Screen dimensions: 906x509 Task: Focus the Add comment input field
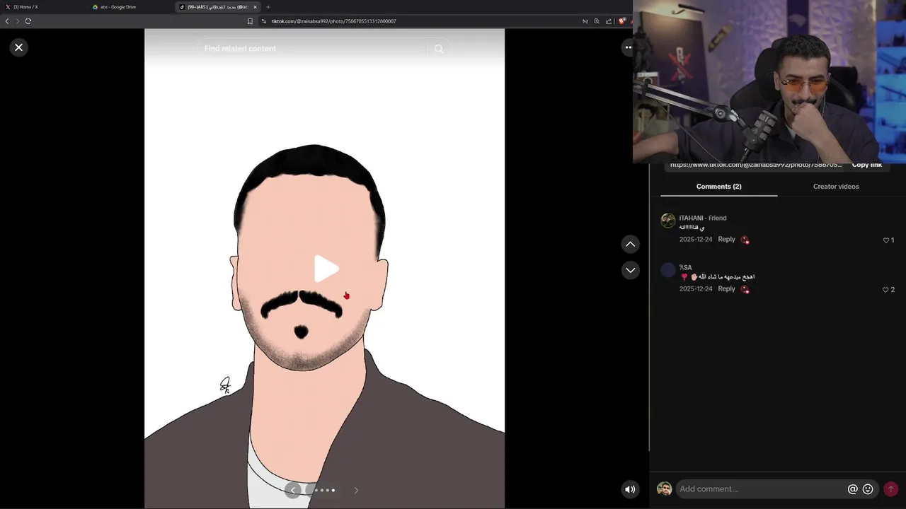[761, 489]
